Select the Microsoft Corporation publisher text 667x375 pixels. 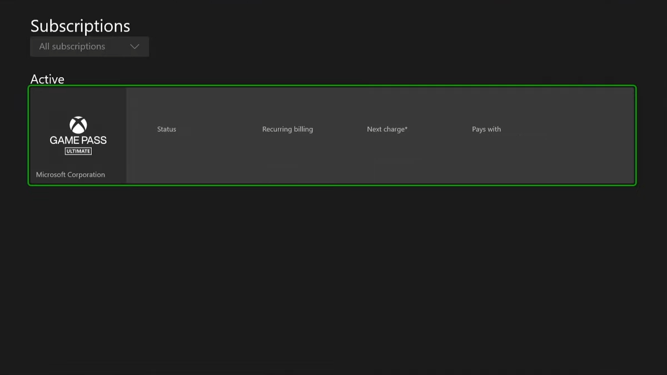(x=70, y=174)
